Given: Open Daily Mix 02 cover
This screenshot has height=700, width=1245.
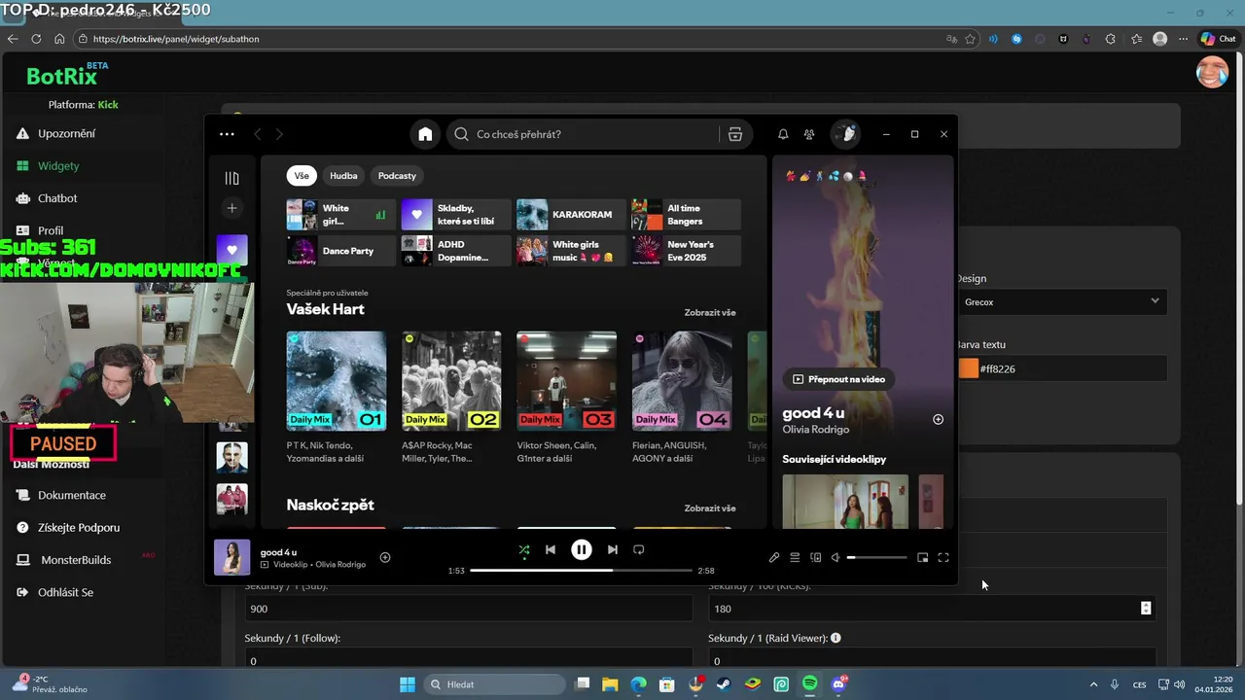Looking at the screenshot, I should (451, 381).
